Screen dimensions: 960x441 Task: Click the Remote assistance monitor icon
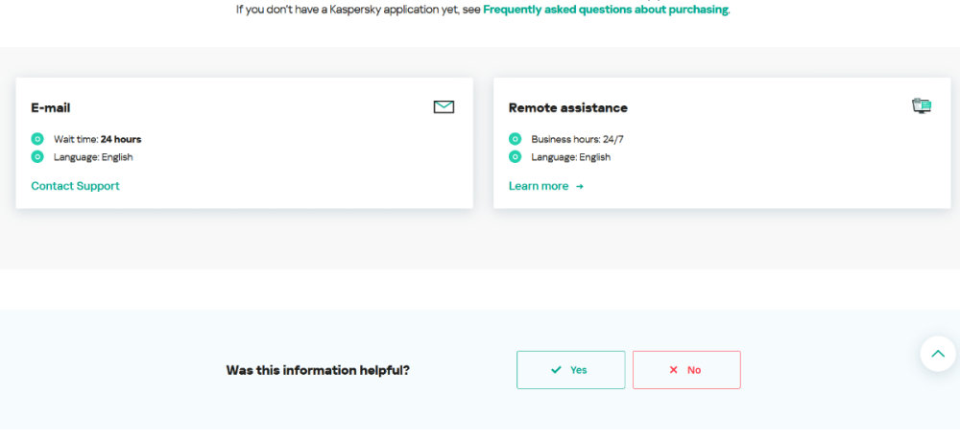(x=921, y=106)
